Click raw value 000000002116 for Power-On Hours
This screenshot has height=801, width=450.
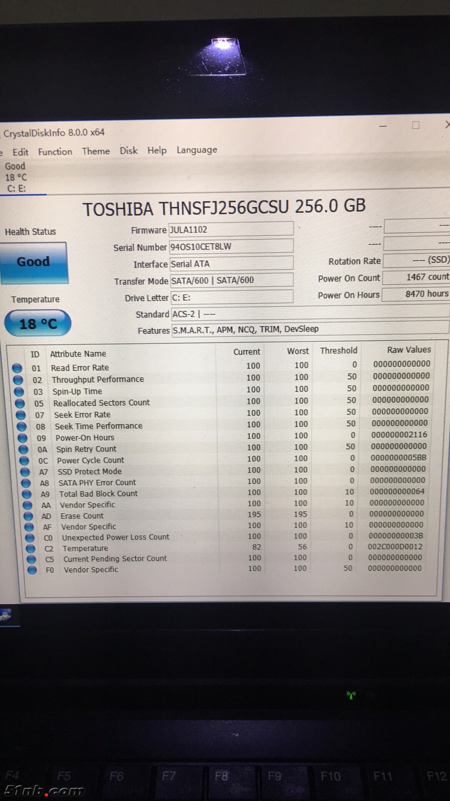pyautogui.click(x=399, y=434)
